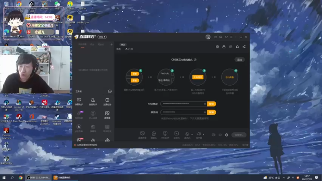This screenshot has width=322, height=181.
Task: Switch to 斗鱼直播伴侣 in the taskbar
Action: (x=65, y=177)
